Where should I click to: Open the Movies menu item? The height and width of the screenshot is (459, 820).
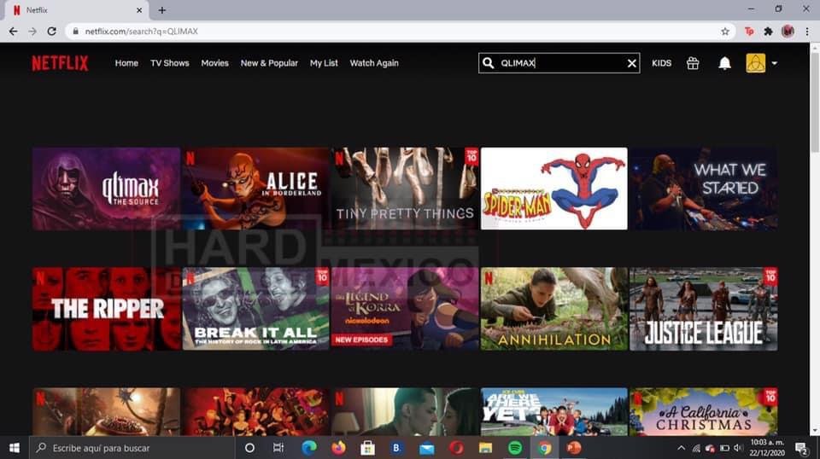(x=215, y=62)
